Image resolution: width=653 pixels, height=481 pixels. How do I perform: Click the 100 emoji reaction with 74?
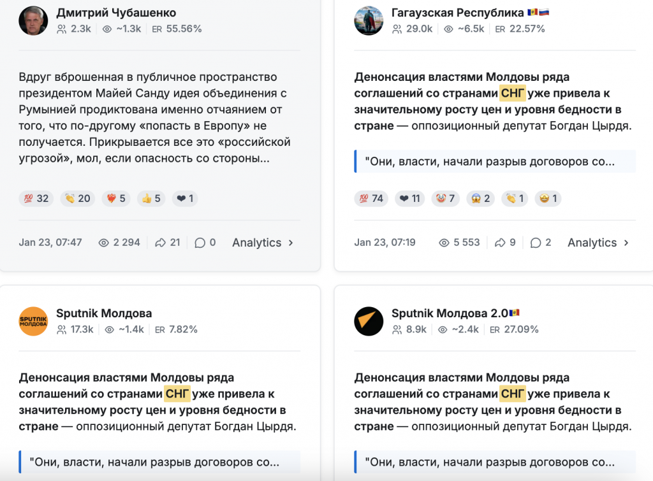coord(371,199)
